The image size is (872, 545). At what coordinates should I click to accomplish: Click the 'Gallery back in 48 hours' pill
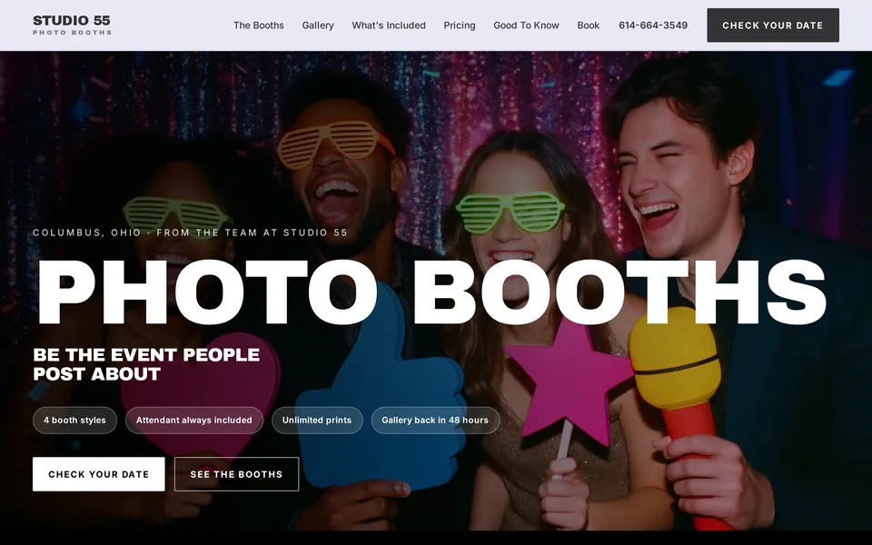pyautogui.click(x=435, y=421)
